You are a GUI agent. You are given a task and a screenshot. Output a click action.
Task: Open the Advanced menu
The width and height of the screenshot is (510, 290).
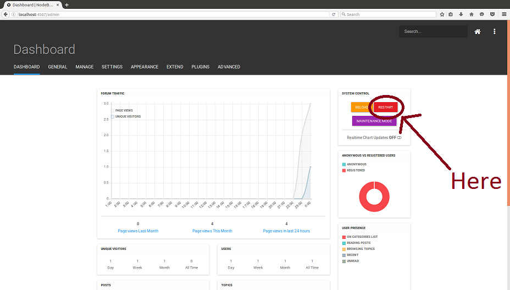pos(229,67)
